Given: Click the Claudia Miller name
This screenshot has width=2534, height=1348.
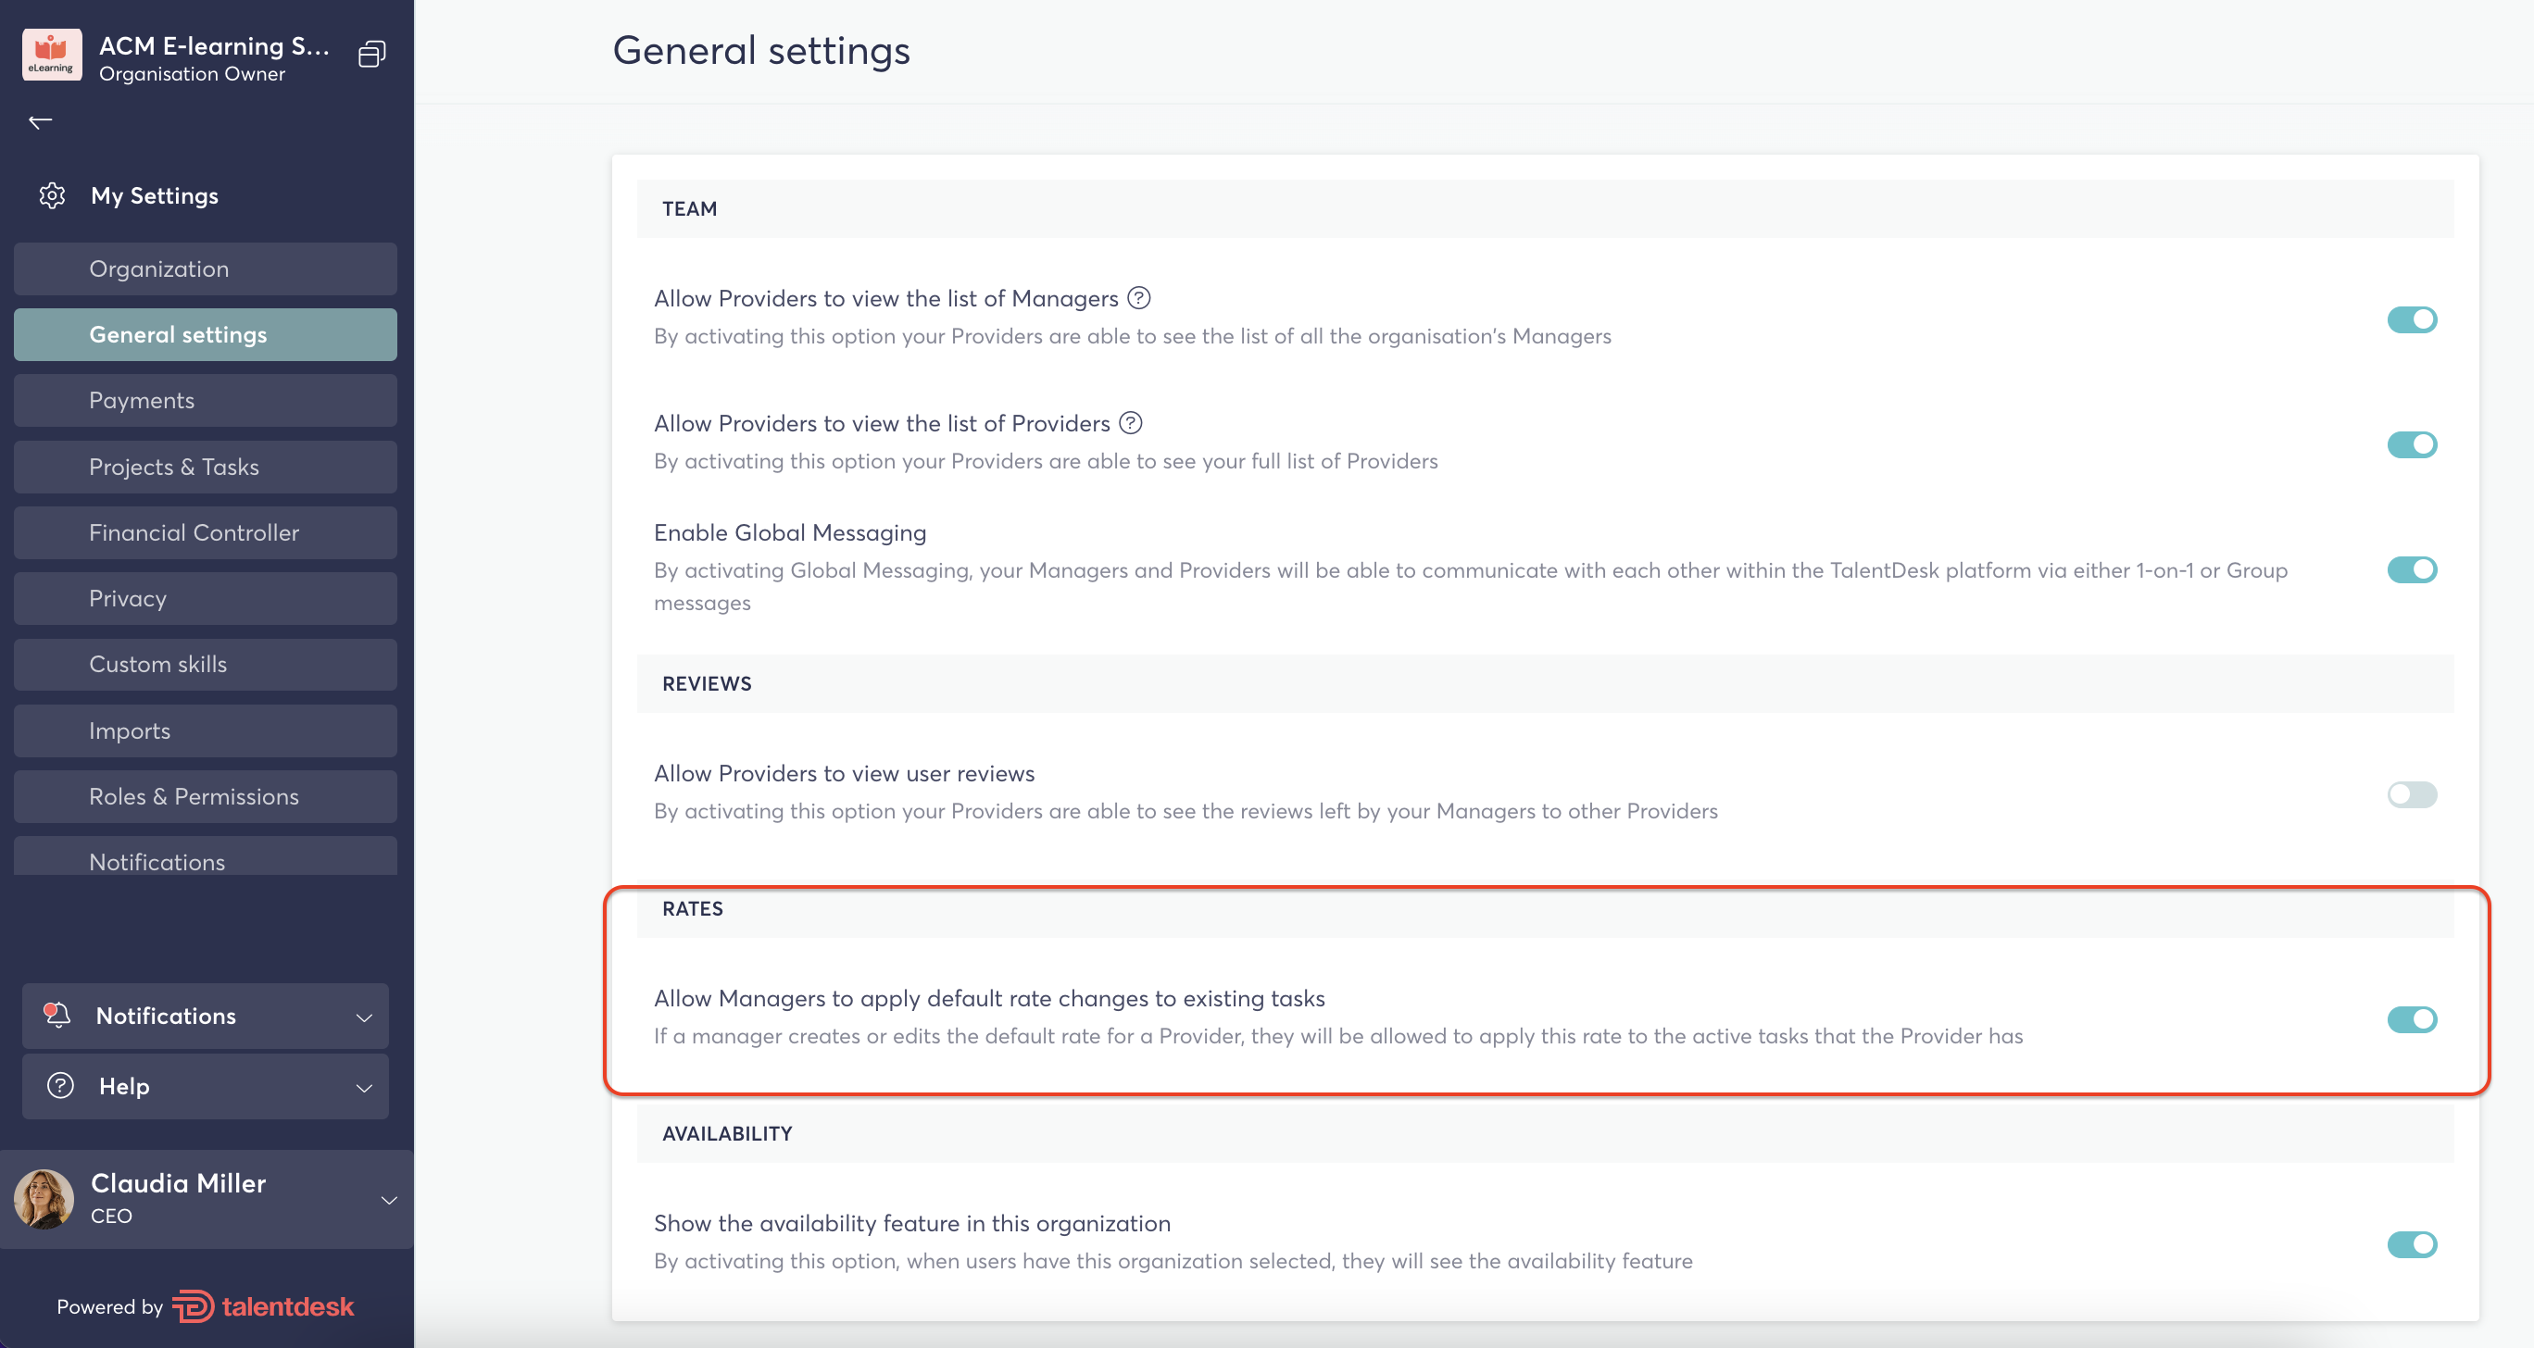Looking at the screenshot, I should click(x=178, y=1183).
